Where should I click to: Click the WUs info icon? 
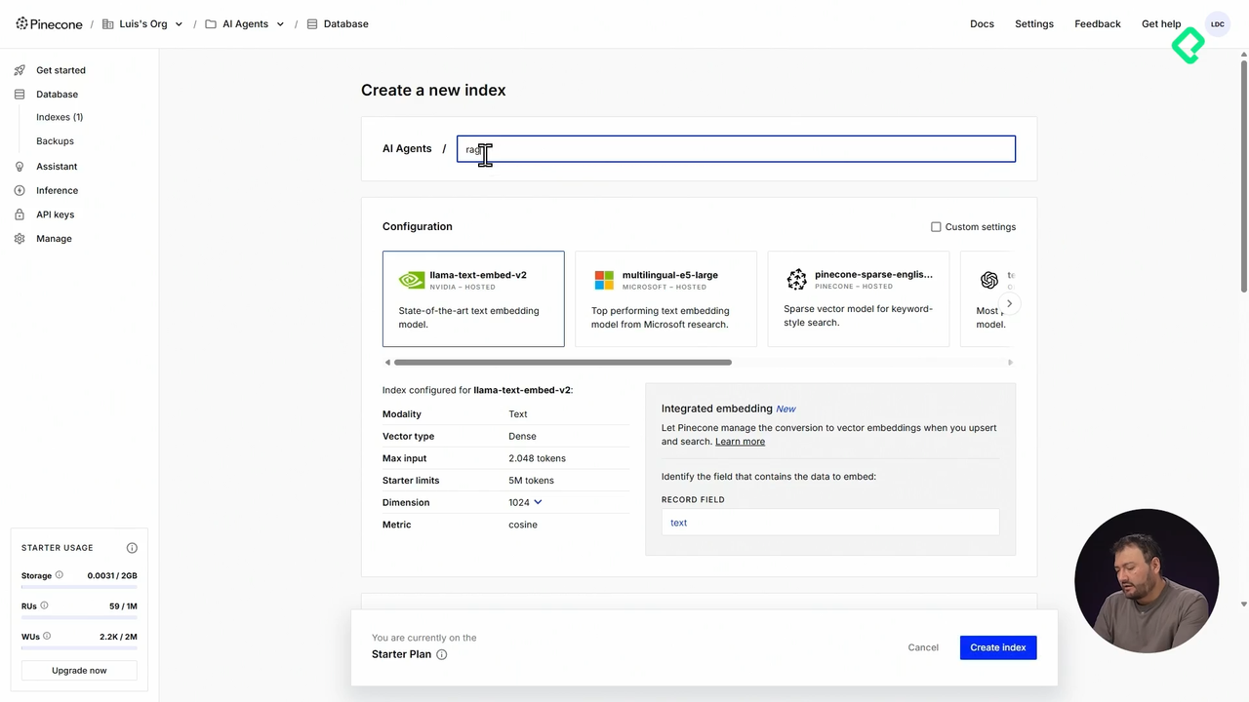(x=46, y=636)
